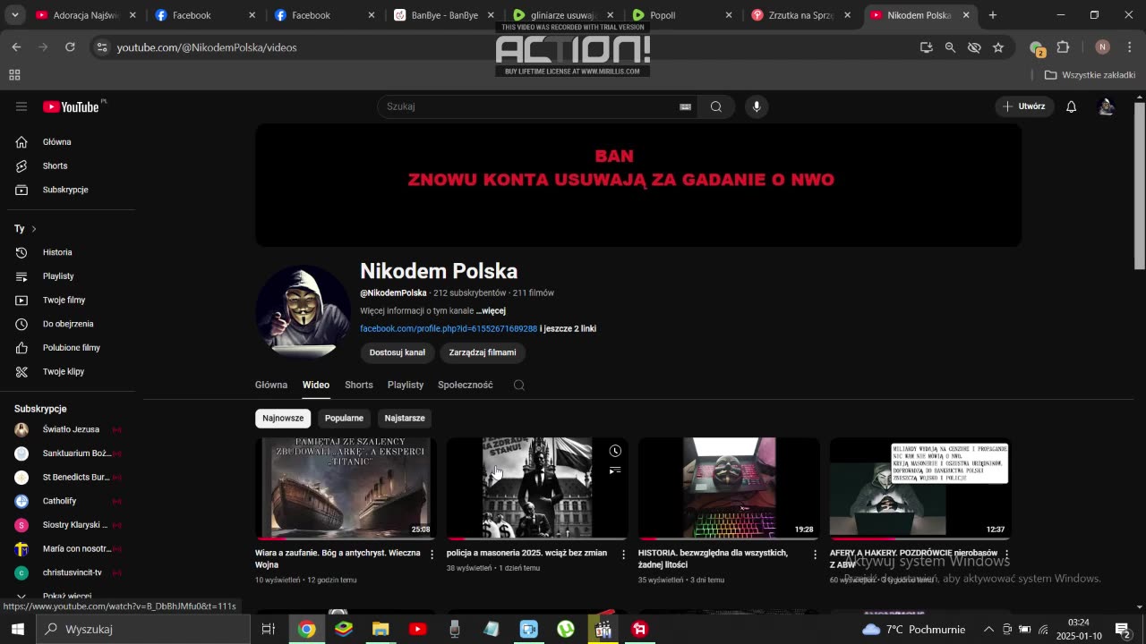Switch to Shorts channel tab
Viewport: 1146px width, 644px height.
[x=359, y=385]
